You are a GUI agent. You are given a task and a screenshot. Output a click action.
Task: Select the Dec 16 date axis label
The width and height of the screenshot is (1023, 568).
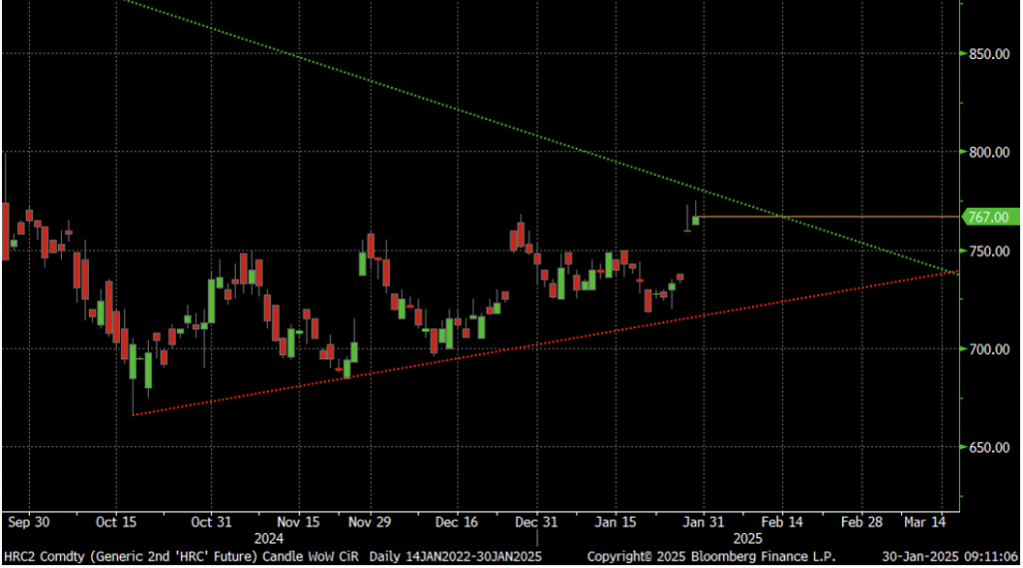(457, 522)
